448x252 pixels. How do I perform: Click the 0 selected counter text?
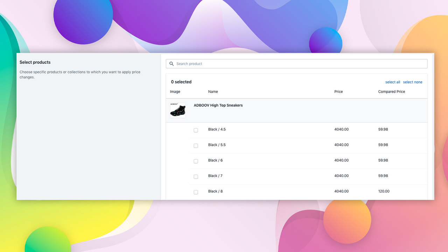[181, 82]
